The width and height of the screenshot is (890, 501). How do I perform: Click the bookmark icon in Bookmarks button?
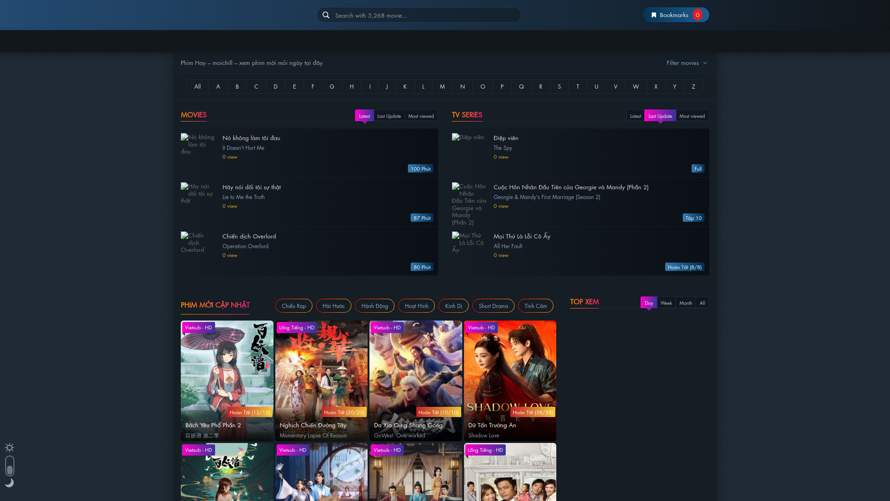tap(654, 15)
